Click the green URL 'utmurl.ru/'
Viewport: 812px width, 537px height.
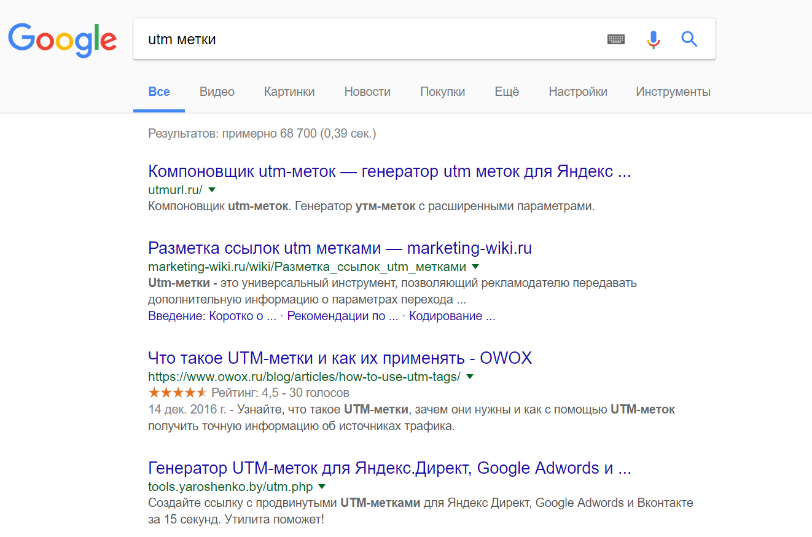click(x=175, y=190)
